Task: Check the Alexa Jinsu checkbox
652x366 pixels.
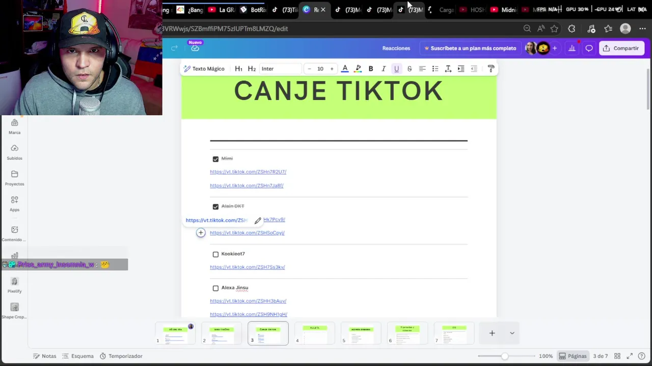Action: [215, 288]
